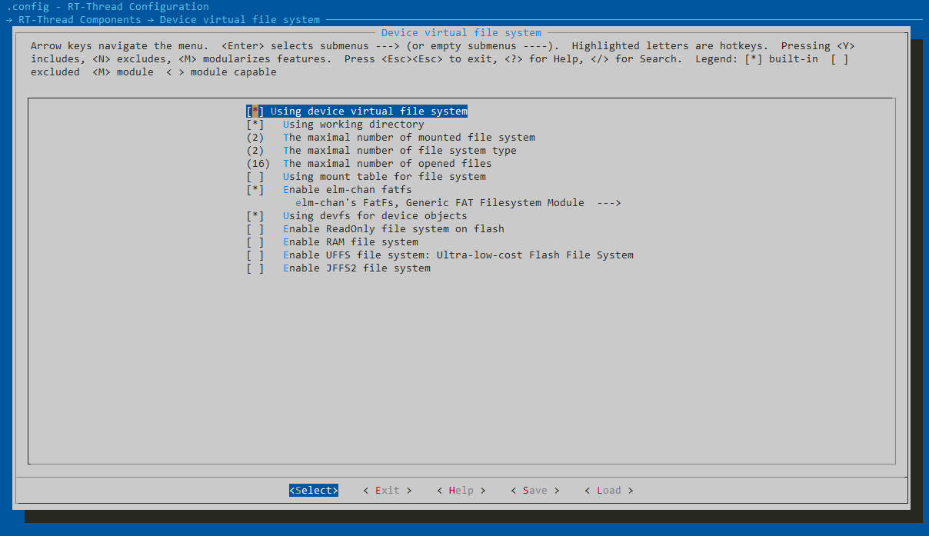This screenshot has height=536, width=929.
Task: Enable UFFS Ultra-low-cost Flash File System
Action: point(440,255)
